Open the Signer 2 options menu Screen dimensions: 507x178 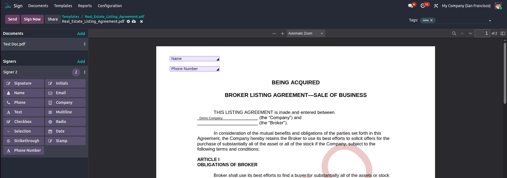tap(85, 72)
